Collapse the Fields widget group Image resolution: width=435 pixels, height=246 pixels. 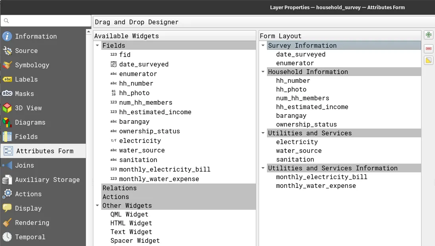(97, 45)
